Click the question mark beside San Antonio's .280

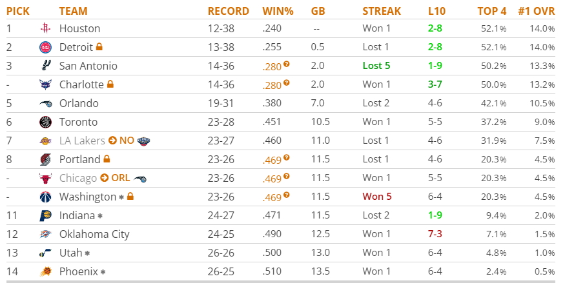287,64
